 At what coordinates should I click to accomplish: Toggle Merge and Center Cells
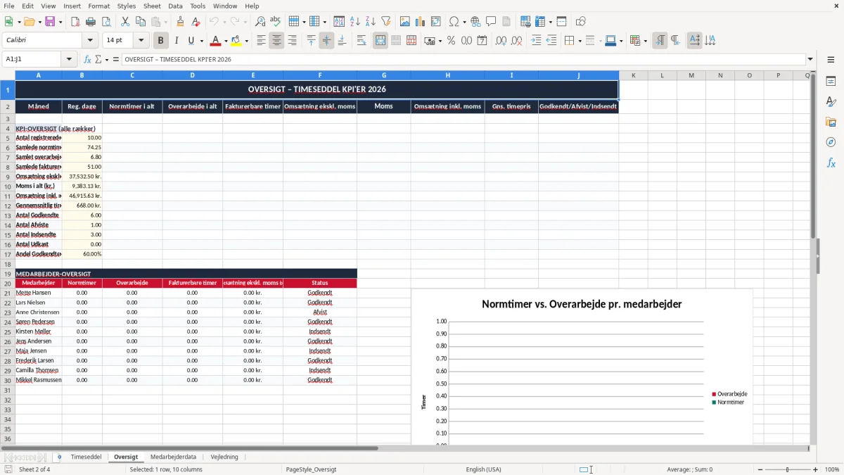click(381, 41)
